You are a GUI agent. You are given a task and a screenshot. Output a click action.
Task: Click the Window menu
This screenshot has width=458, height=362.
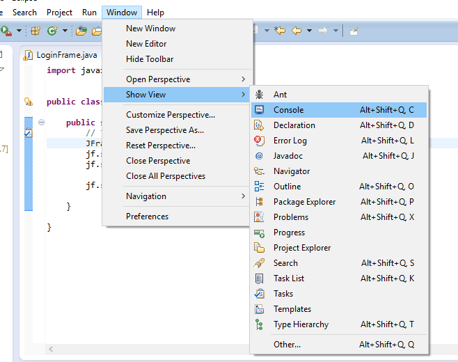click(x=122, y=13)
